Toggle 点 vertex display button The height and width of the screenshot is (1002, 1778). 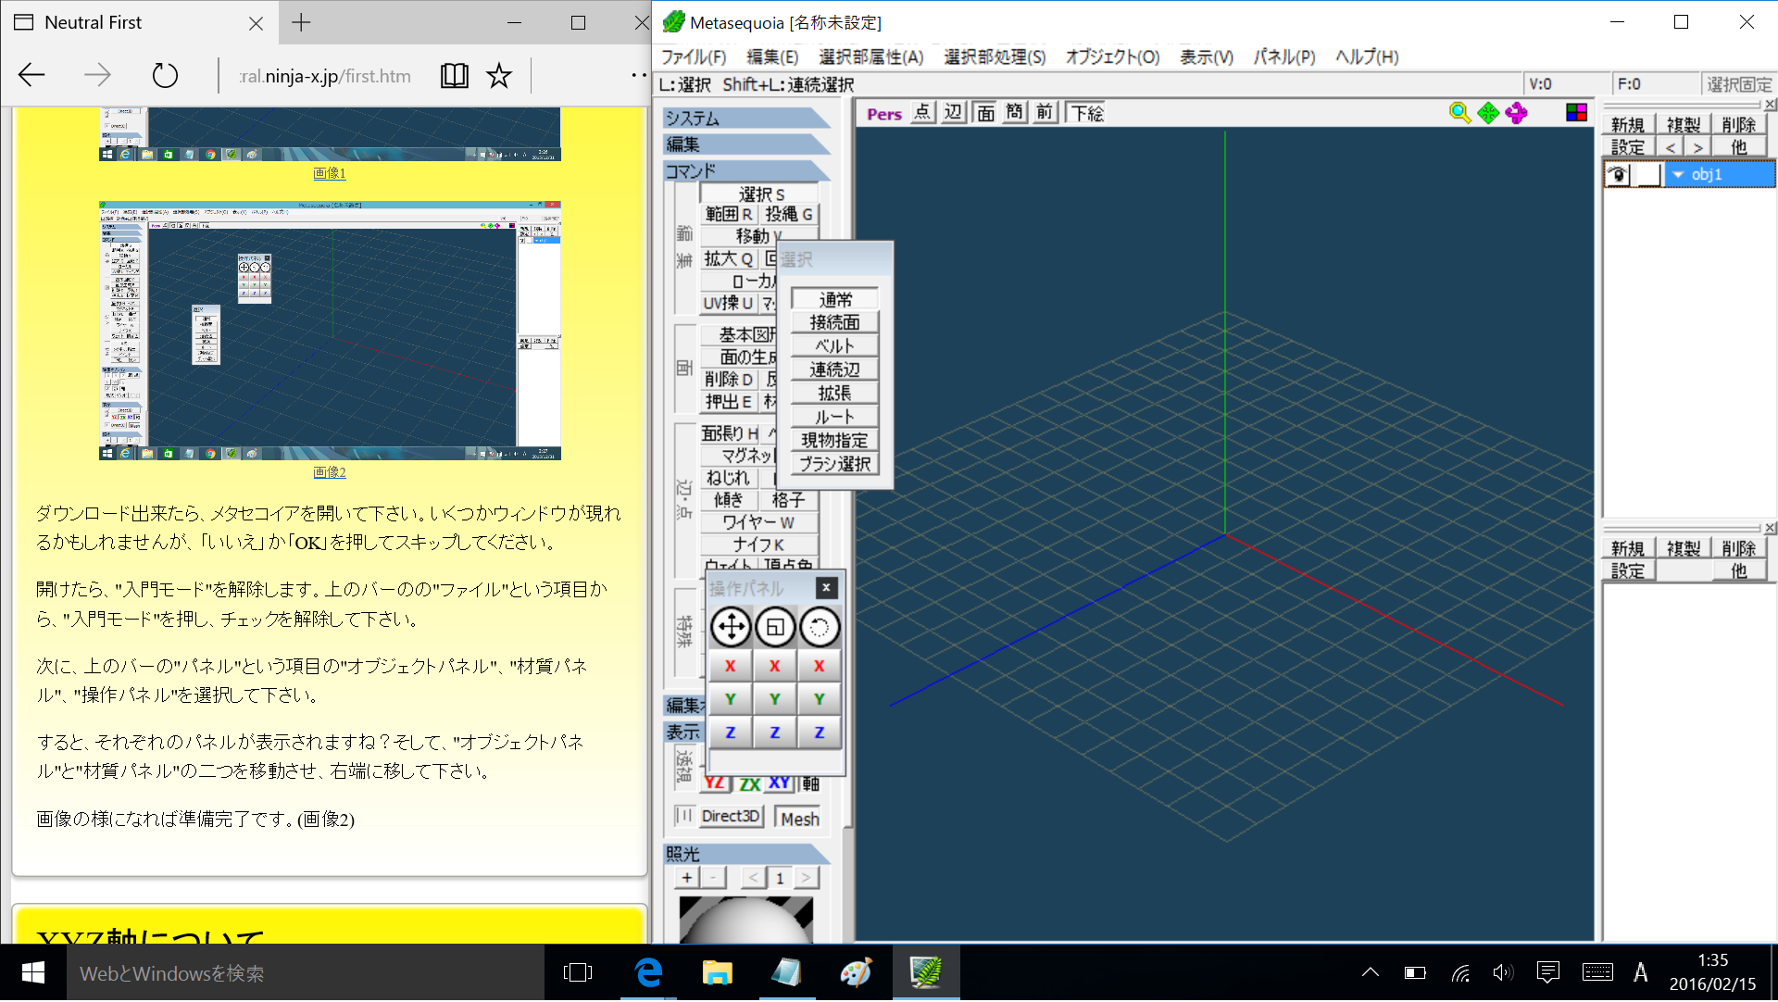point(922,113)
